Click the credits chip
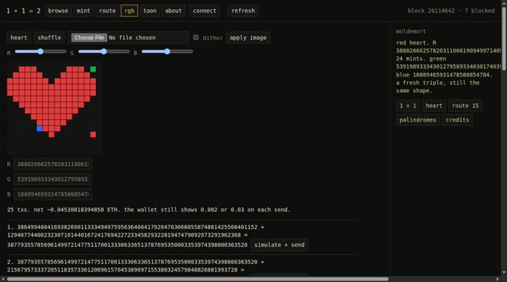 pos(457,120)
